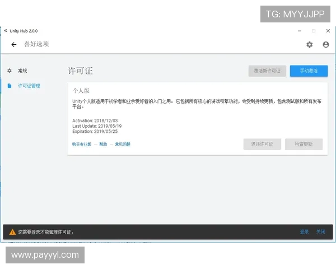Close the Unity Hub window

[x=328, y=31]
